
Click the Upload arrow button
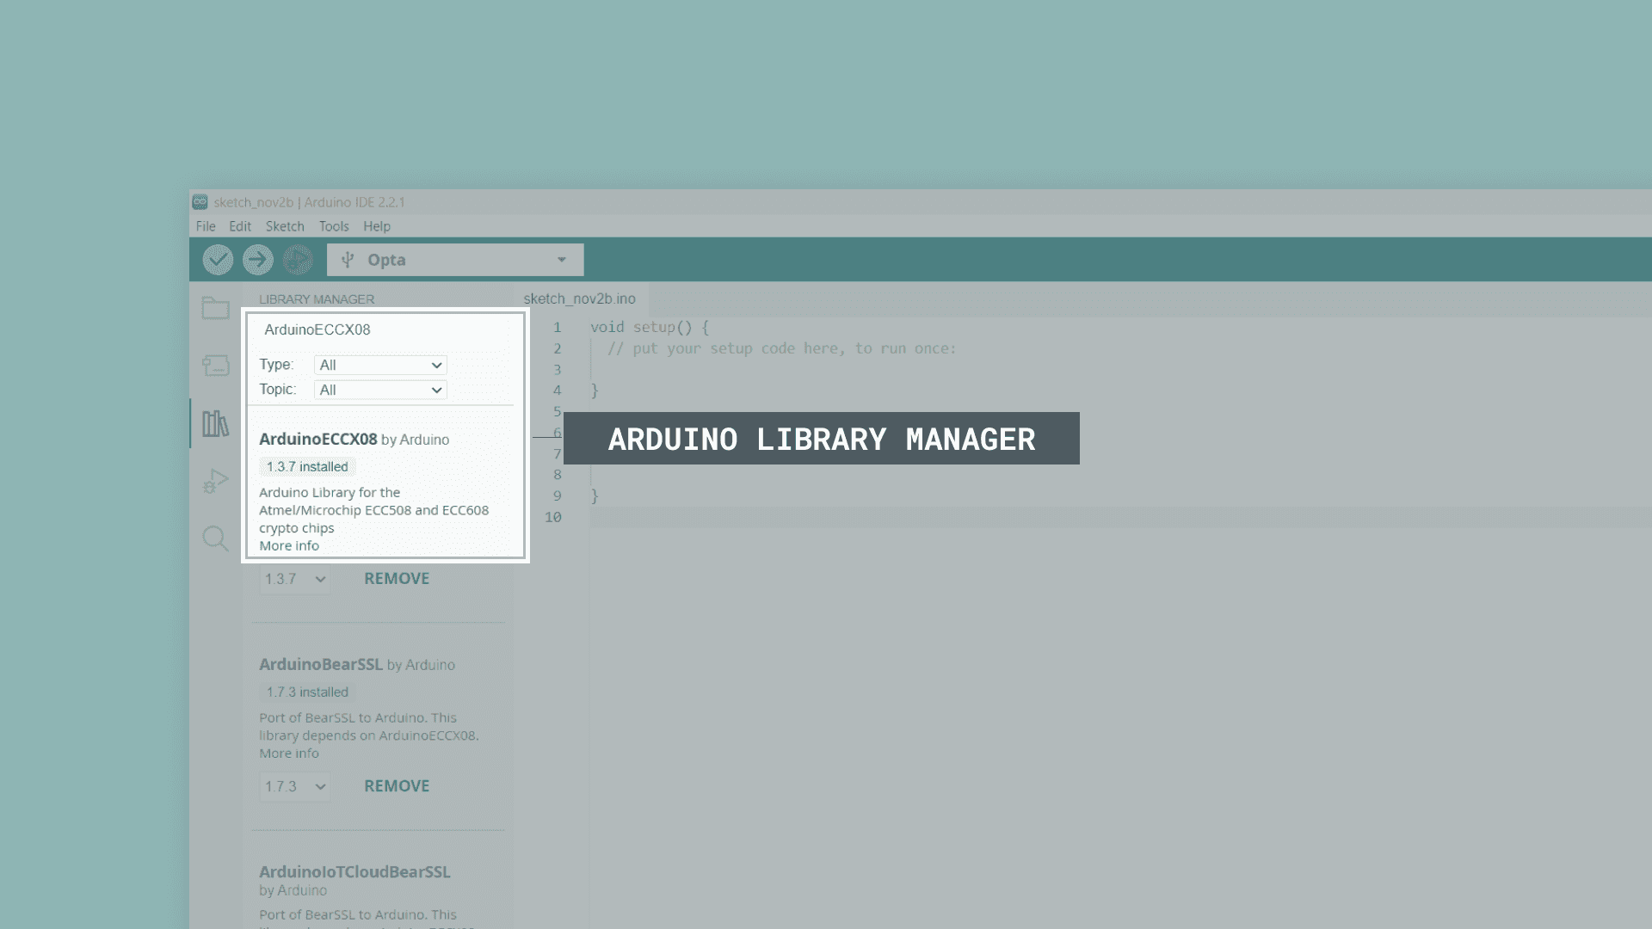(257, 260)
